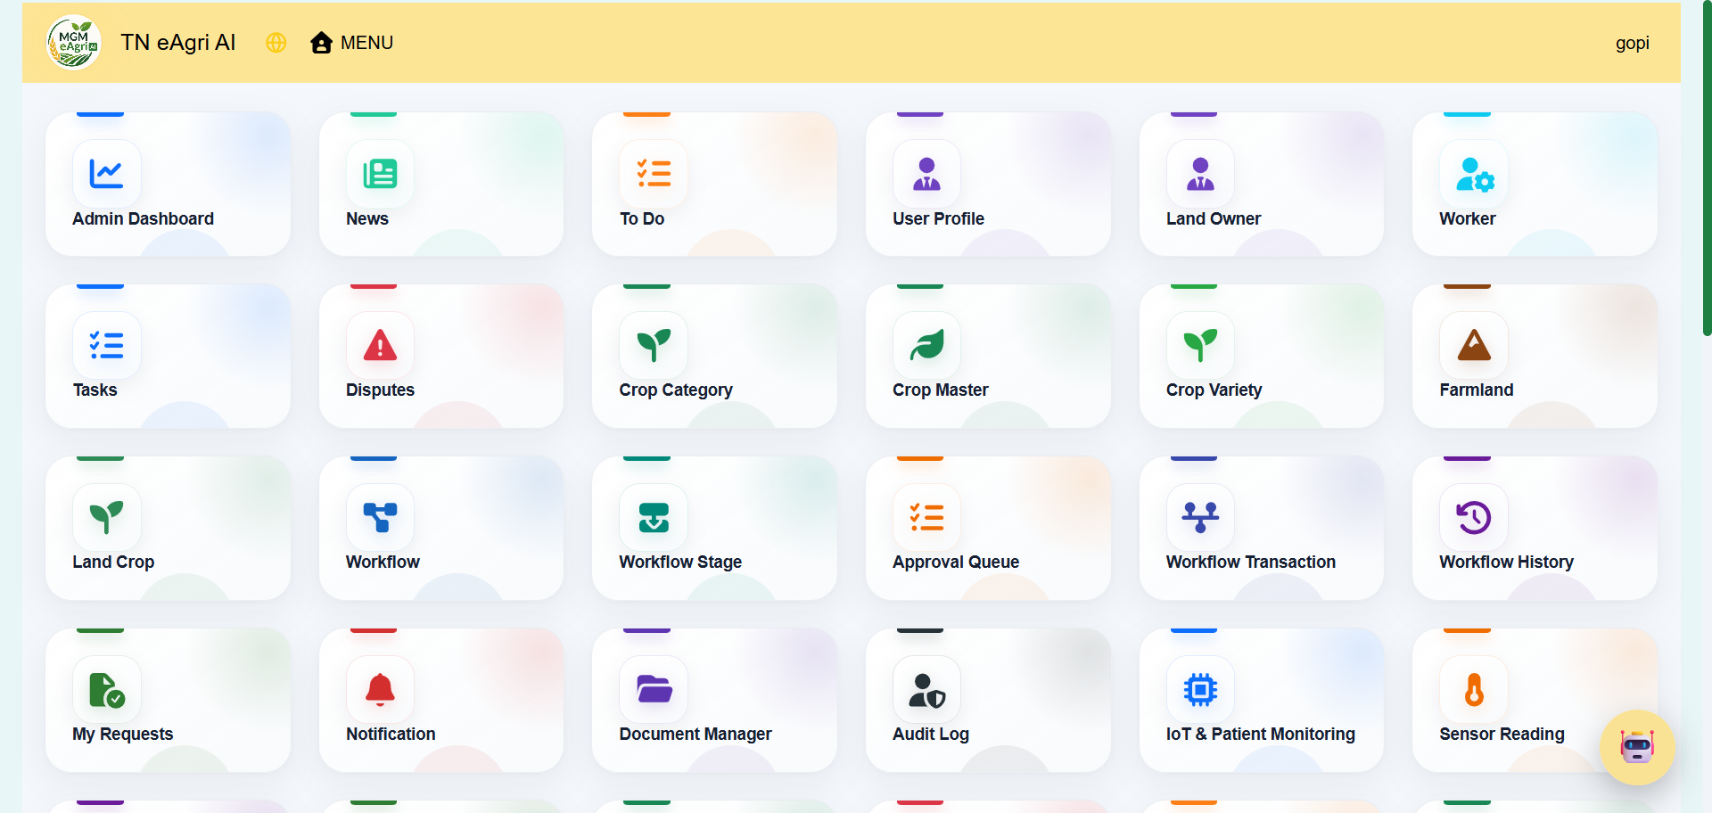The image size is (1712, 813).
Task: Open the Land Owner person icon
Action: tap(1200, 173)
